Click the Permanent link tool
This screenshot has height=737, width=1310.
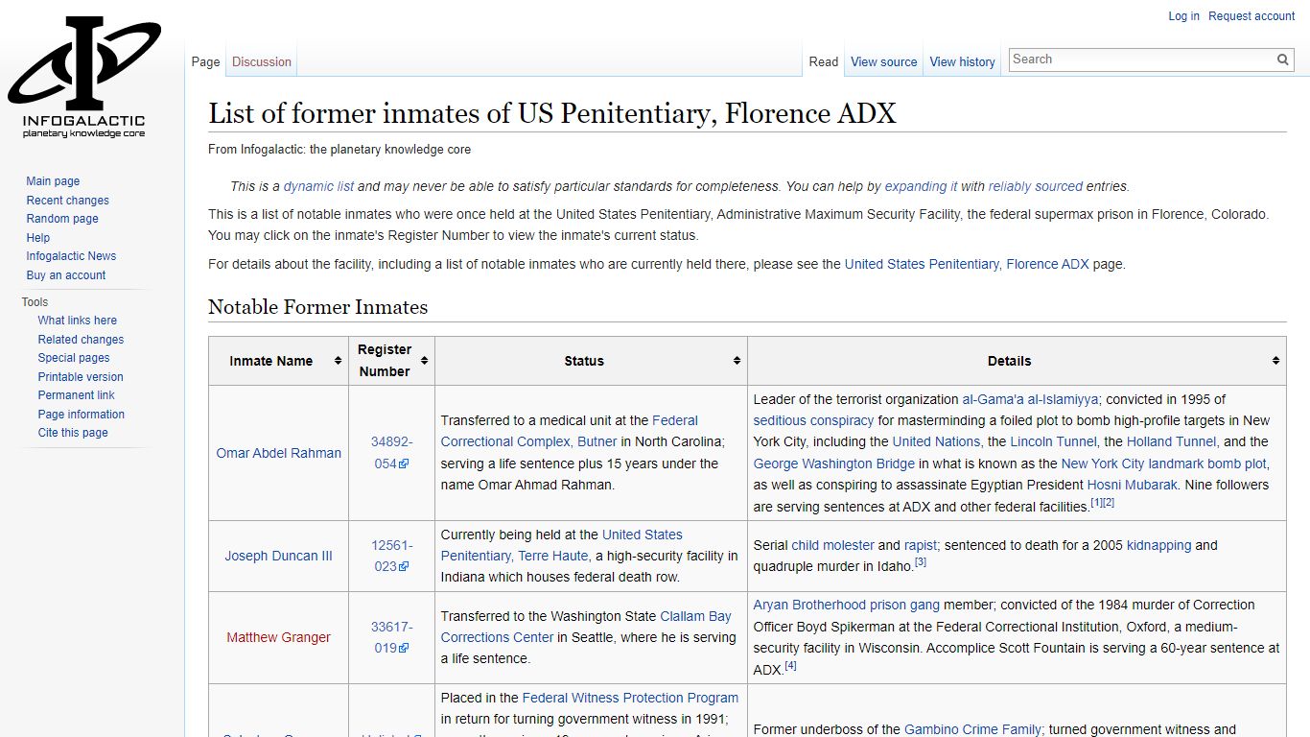pyautogui.click(x=76, y=395)
